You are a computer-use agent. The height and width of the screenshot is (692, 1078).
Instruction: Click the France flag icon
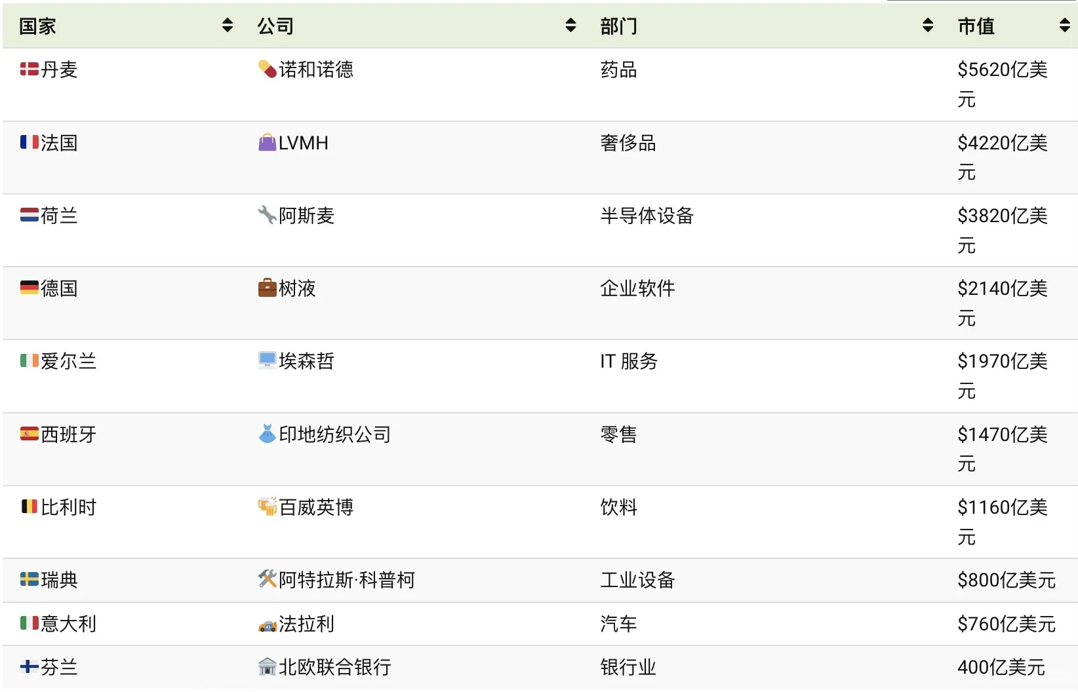[30, 142]
